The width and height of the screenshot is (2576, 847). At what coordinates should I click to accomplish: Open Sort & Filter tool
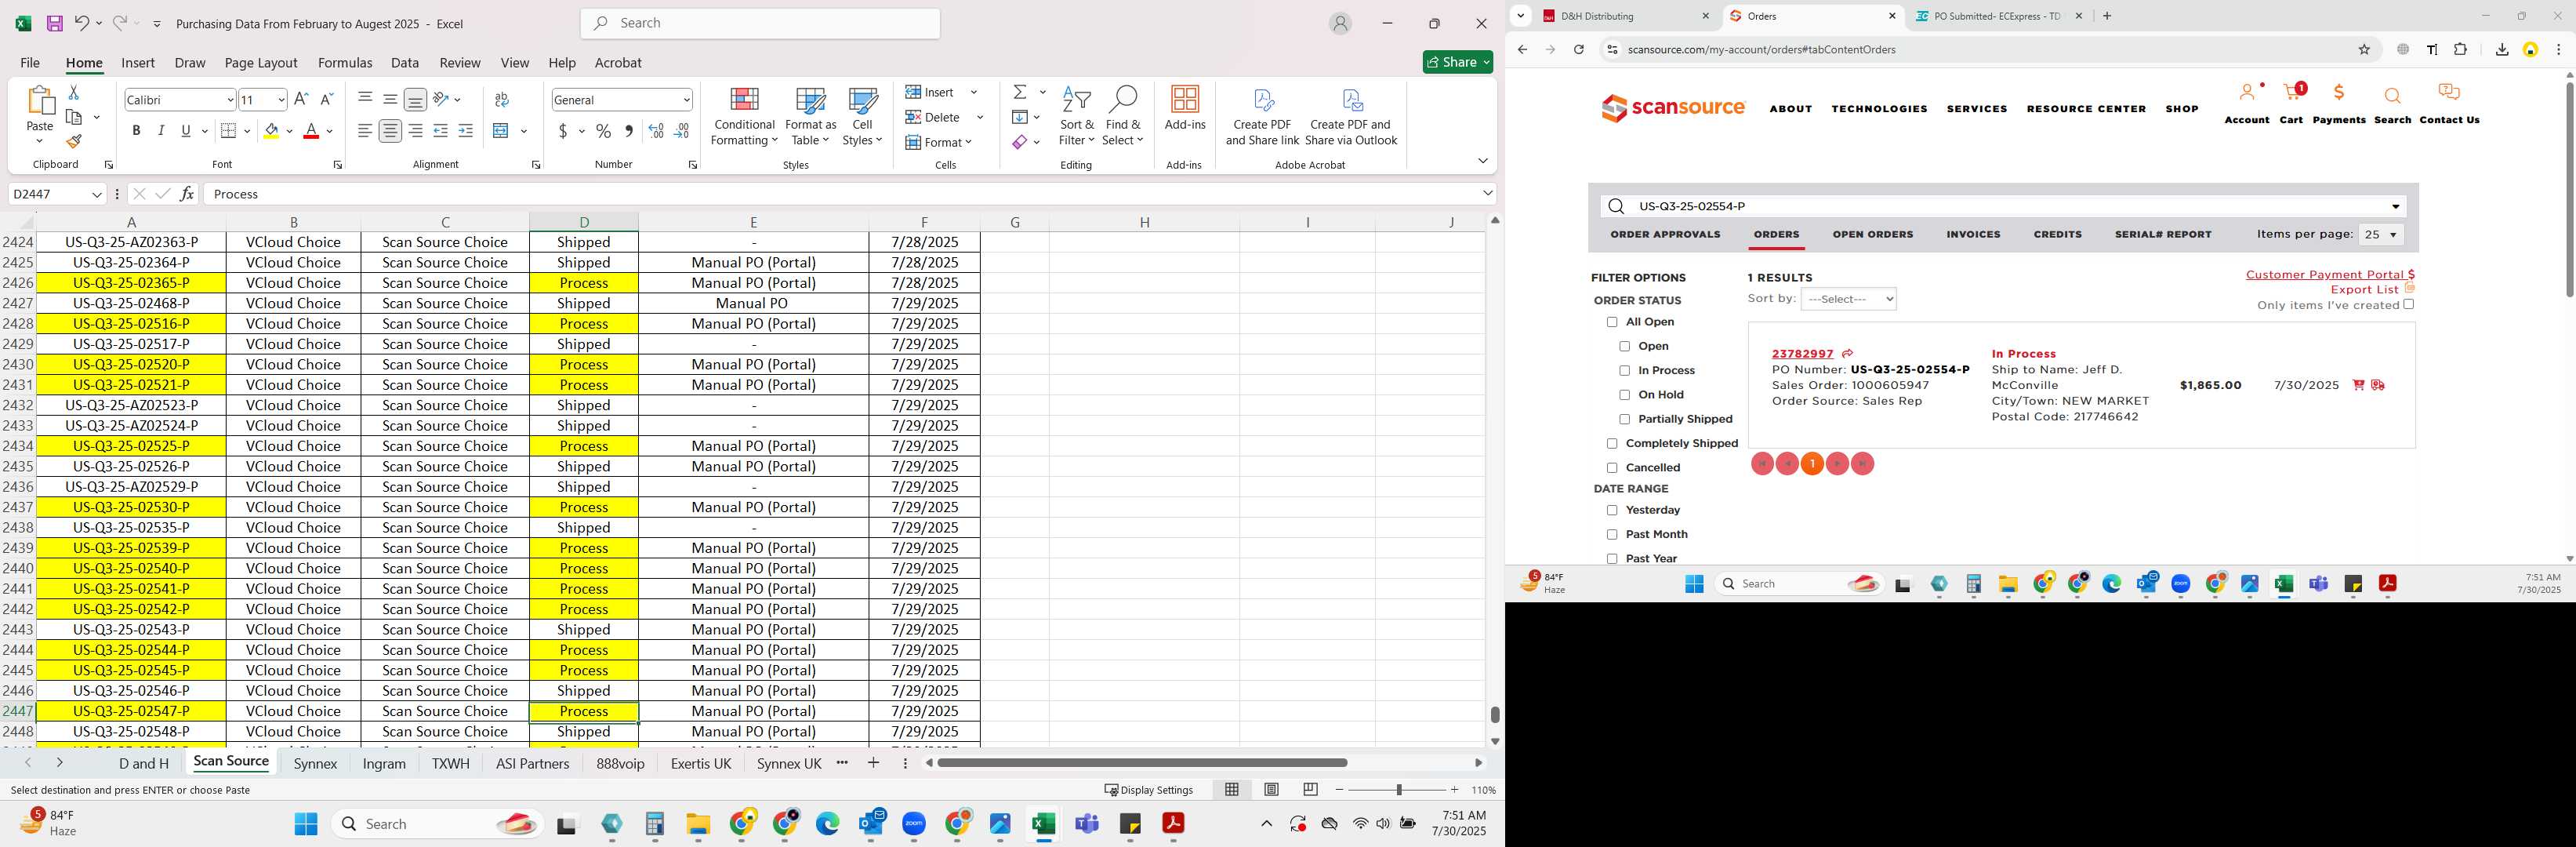[1076, 116]
